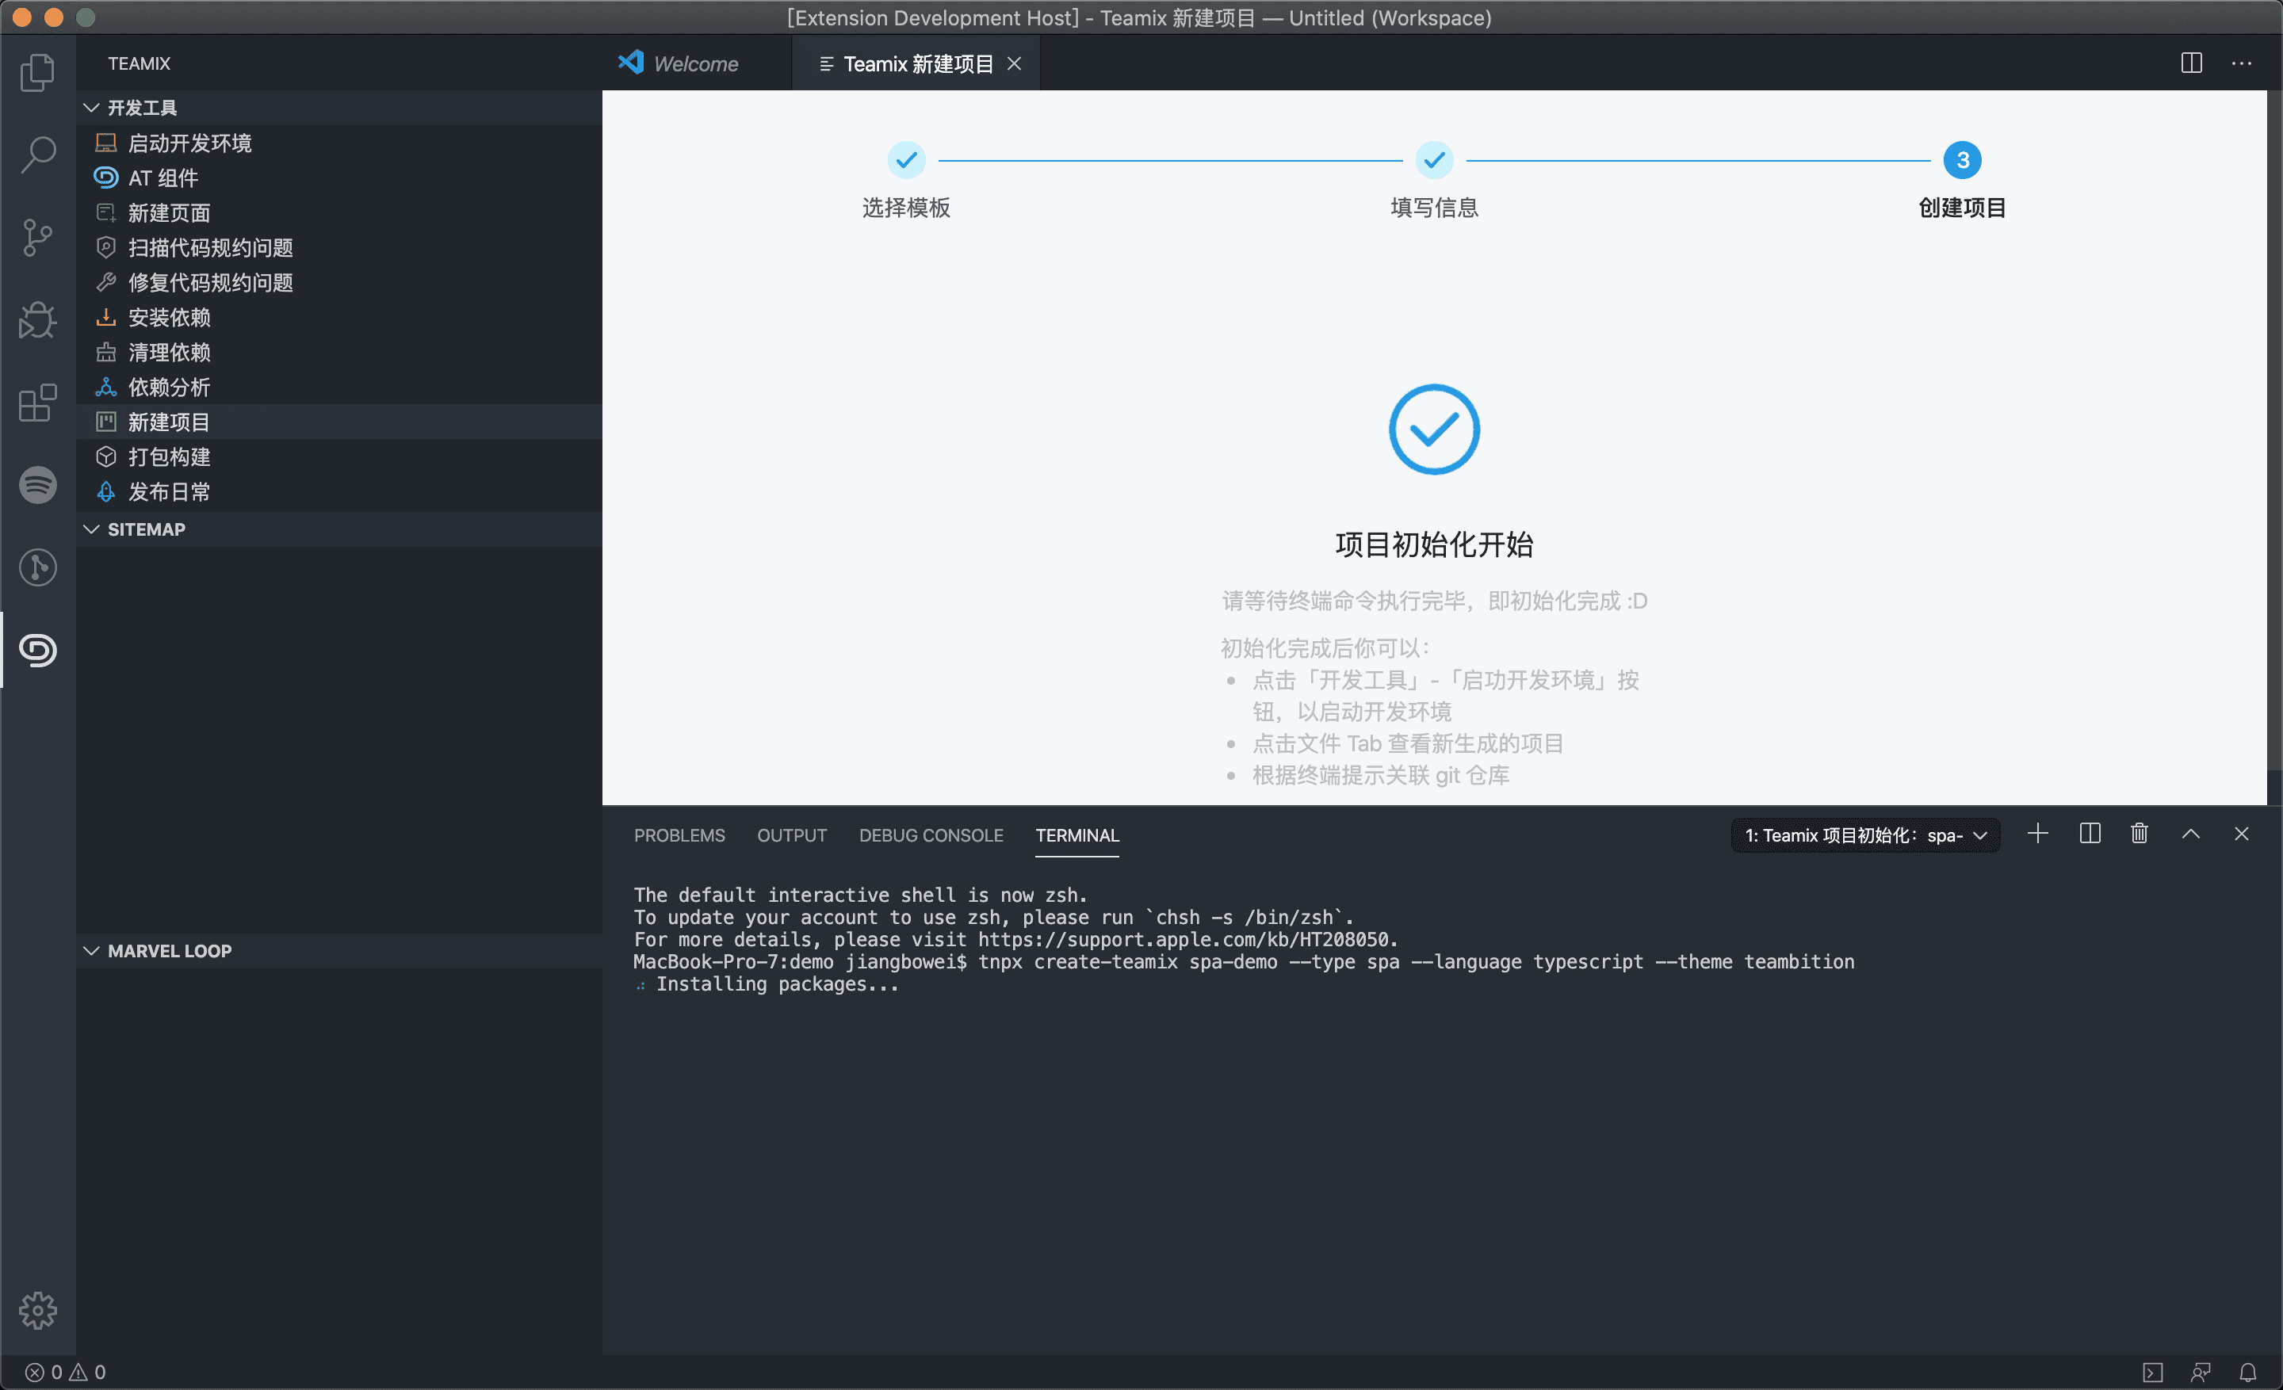Select the TERMINAL panel tab
This screenshot has width=2283, height=1390.
tap(1076, 835)
